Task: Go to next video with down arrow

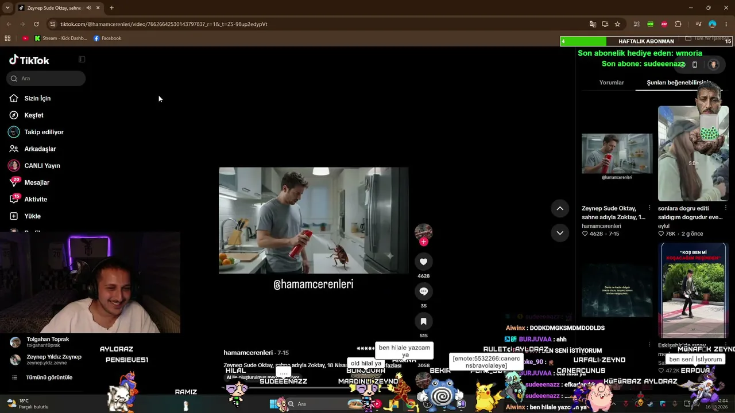Action: [x=560, y=233]
